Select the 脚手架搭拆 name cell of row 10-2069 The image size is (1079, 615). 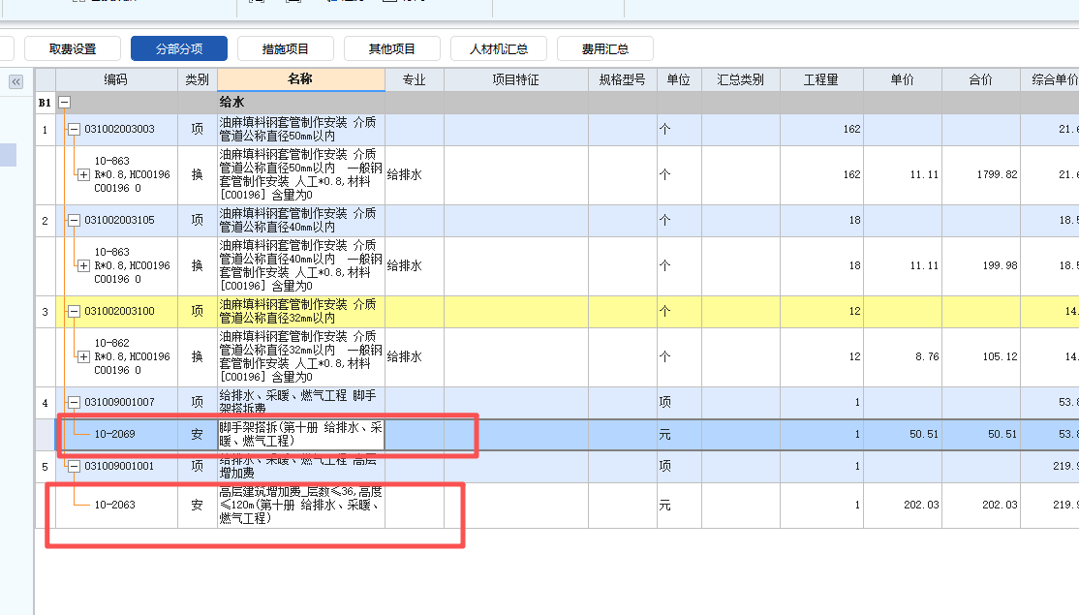[300, 434]
